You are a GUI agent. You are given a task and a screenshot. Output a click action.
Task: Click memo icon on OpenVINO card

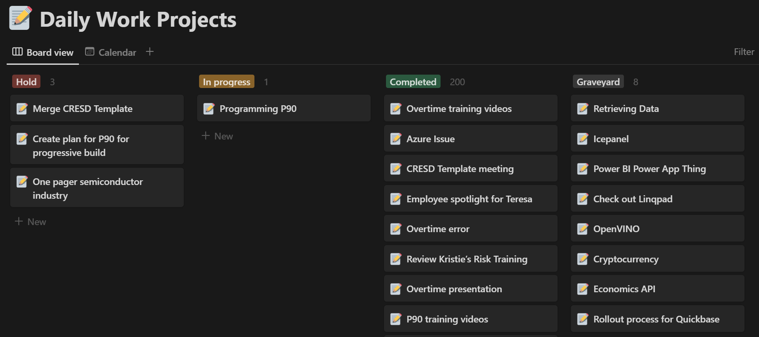(x=583, y=229)
